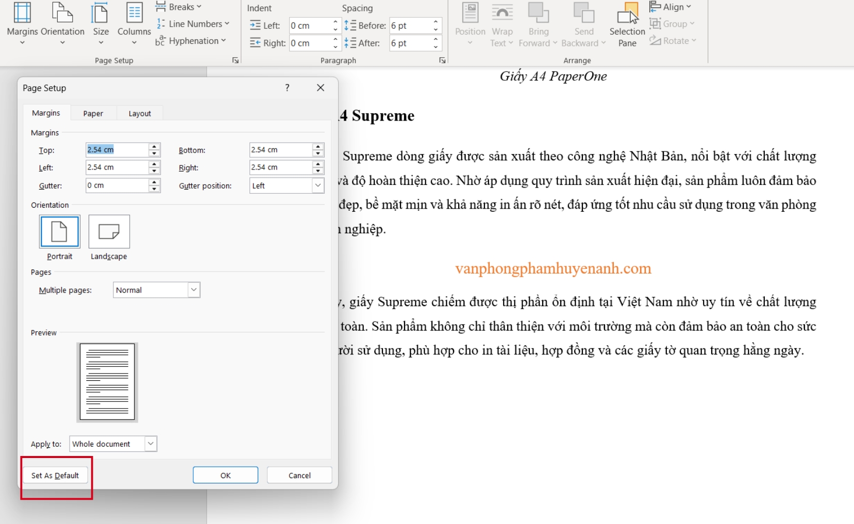The width and height of the screenshot is (854, 524).
Task: Open the Align menu
Action: [670, 7]
